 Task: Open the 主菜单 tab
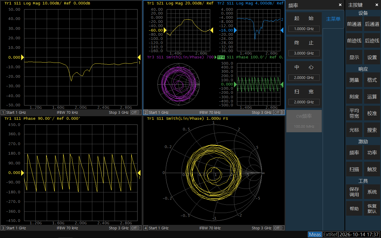[x=333, y=19]
